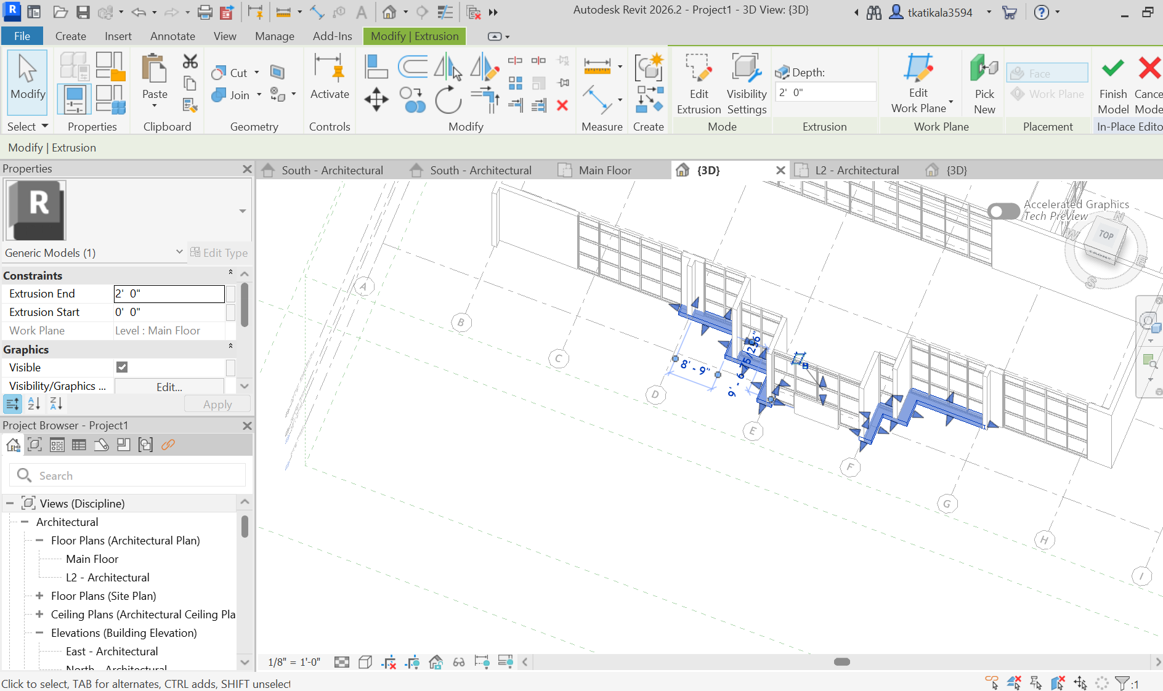Toggle Select Links in status bar
The height and width of the screenshot is (691, 1163).
tap(992, 683)
